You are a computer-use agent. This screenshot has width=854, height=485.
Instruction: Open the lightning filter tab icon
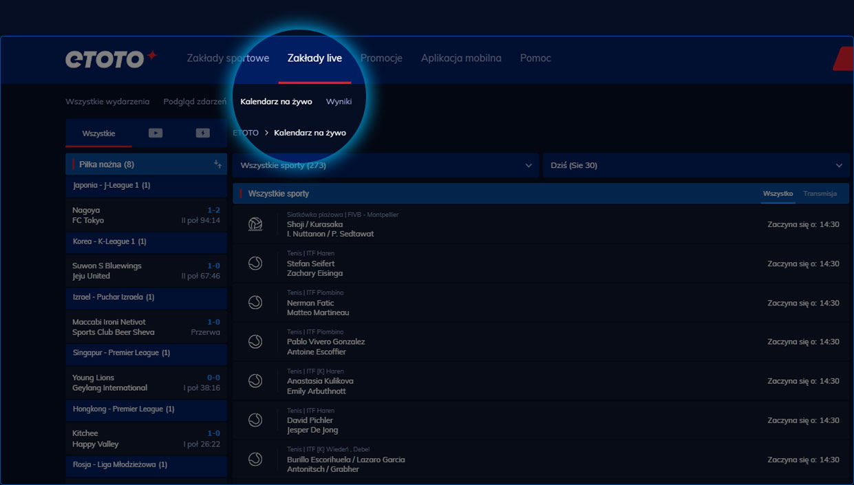pyautogui.click(x=202, y=133)
